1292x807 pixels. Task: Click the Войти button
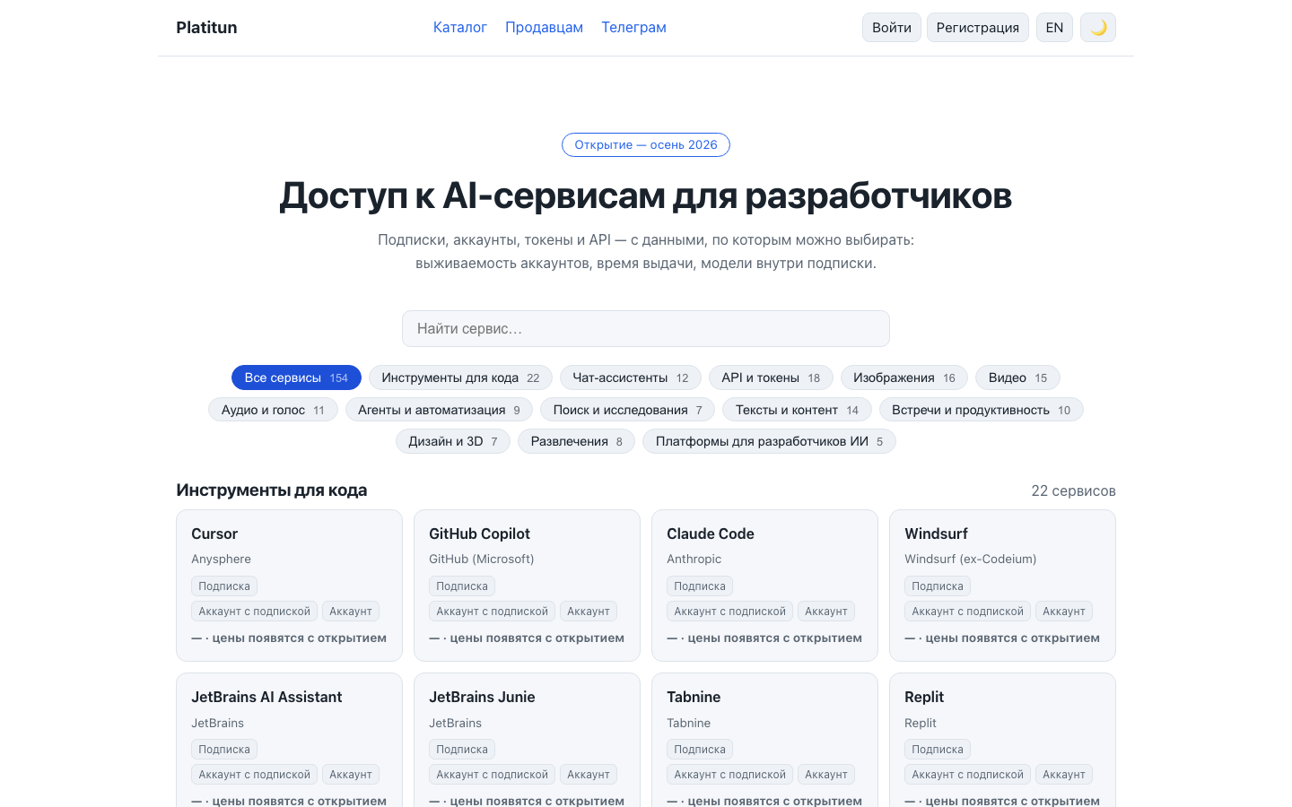point(892,28)
